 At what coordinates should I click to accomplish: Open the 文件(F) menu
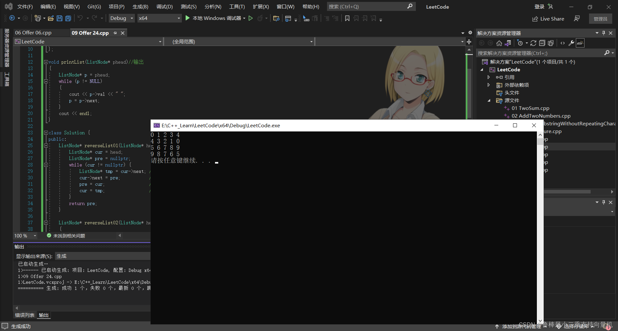click(25, 7)
